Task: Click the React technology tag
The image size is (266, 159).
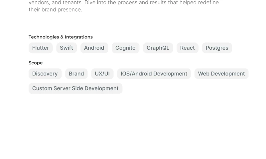Action: click(x=188, y=48)
